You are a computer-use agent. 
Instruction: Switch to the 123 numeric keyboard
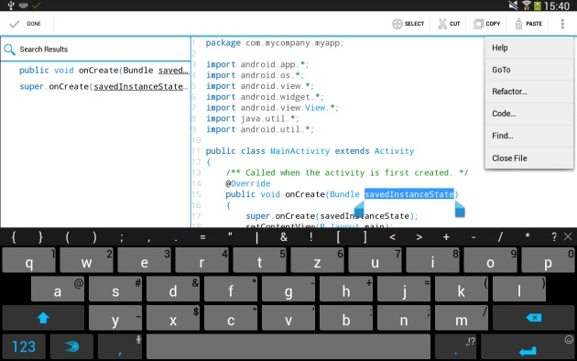point(24,346)
